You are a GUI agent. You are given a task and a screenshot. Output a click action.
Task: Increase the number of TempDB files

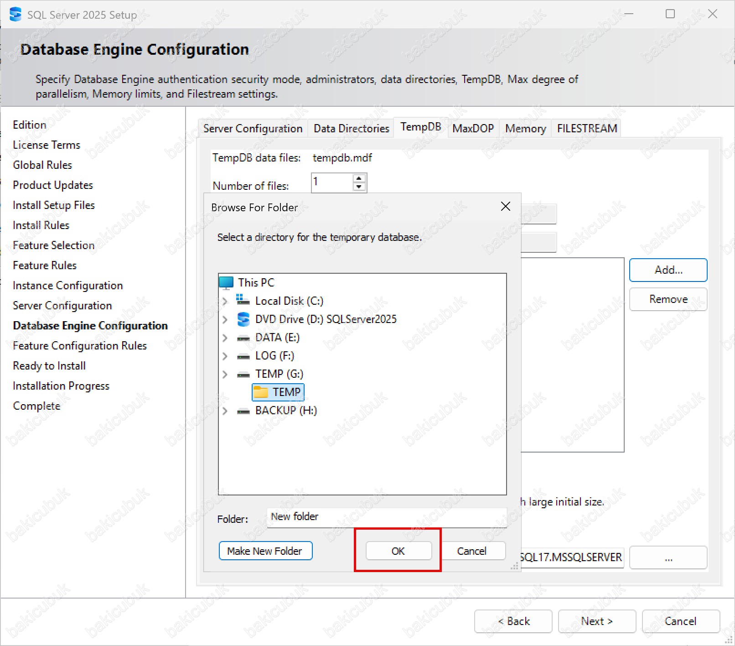pos(359,178)
